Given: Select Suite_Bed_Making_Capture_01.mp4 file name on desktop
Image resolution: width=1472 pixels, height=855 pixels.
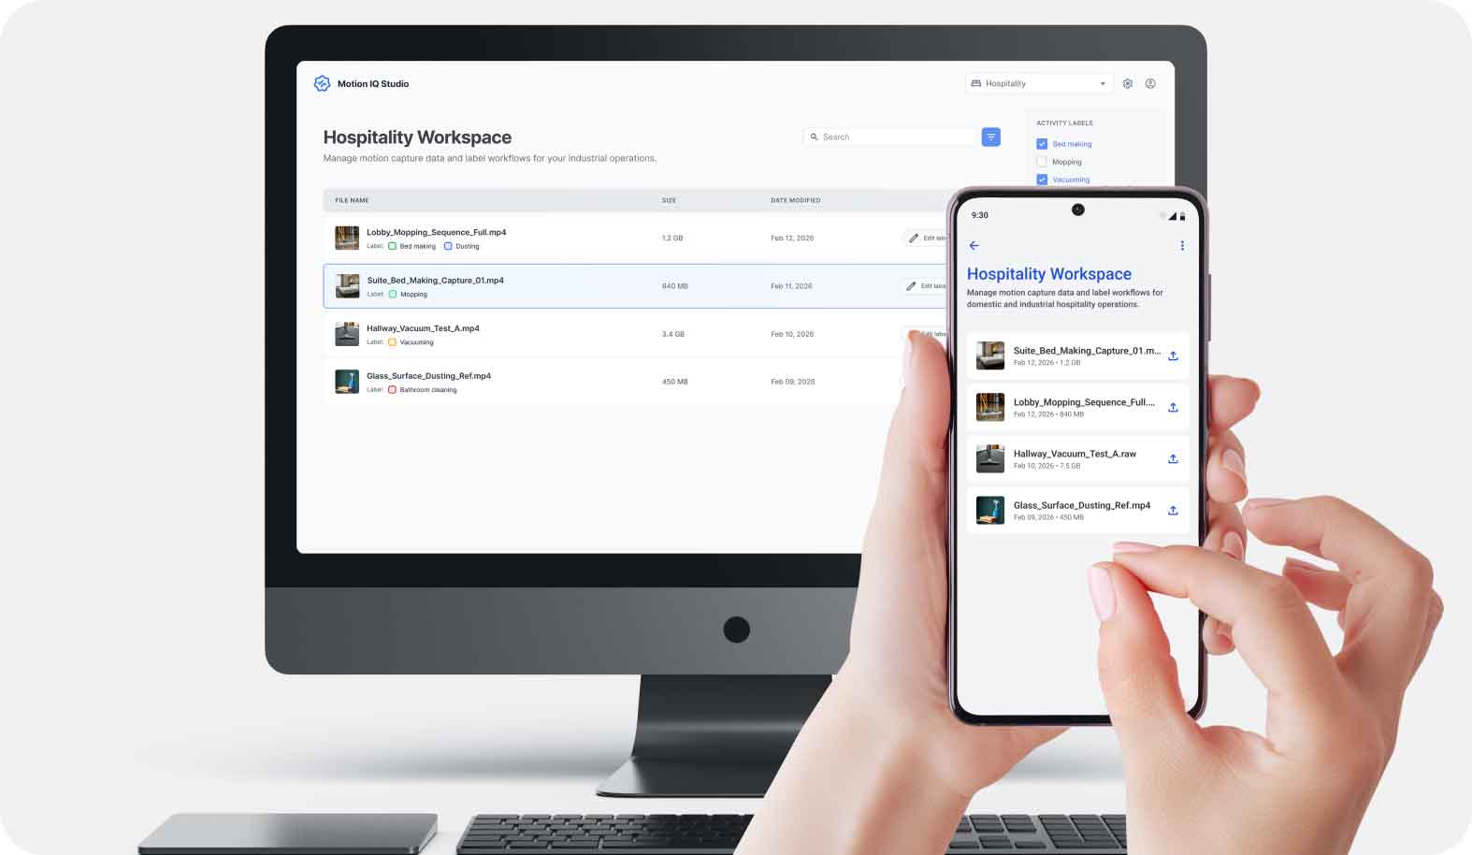Looking at the screenshot, I should (x=435, y=280).
